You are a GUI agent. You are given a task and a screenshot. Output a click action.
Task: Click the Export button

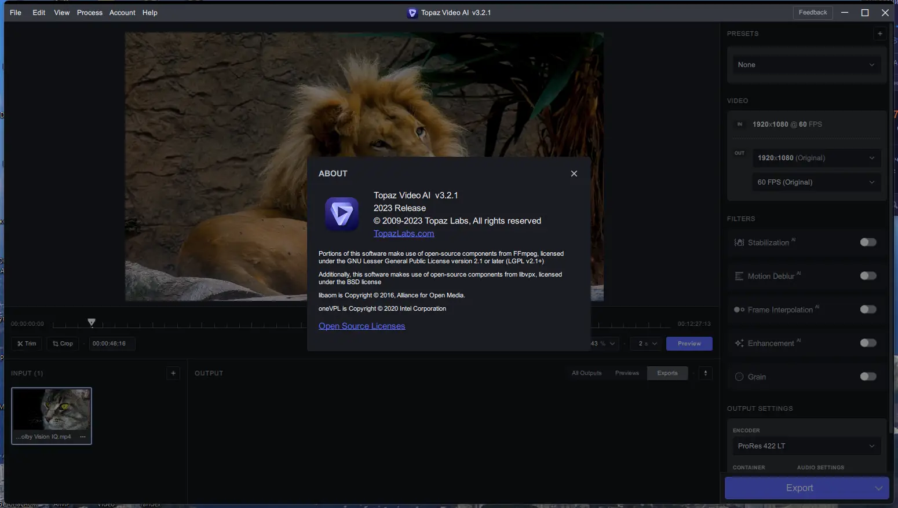point(800,488)
